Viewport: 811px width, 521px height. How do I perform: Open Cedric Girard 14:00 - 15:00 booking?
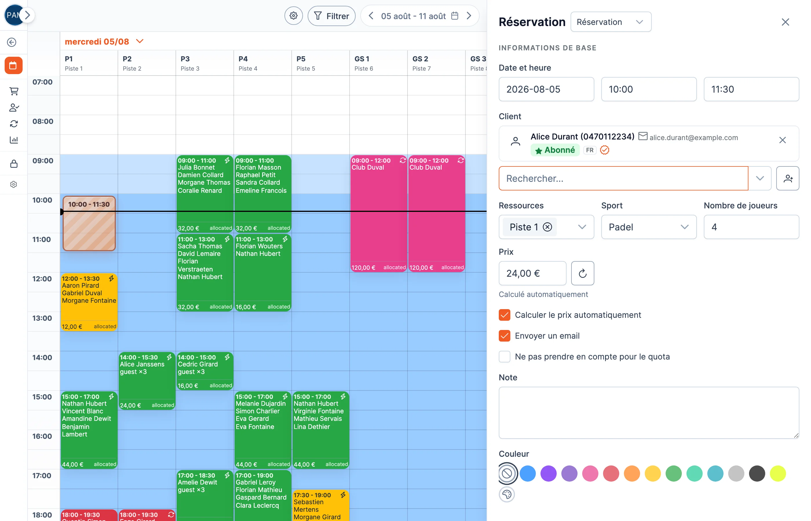204,371
